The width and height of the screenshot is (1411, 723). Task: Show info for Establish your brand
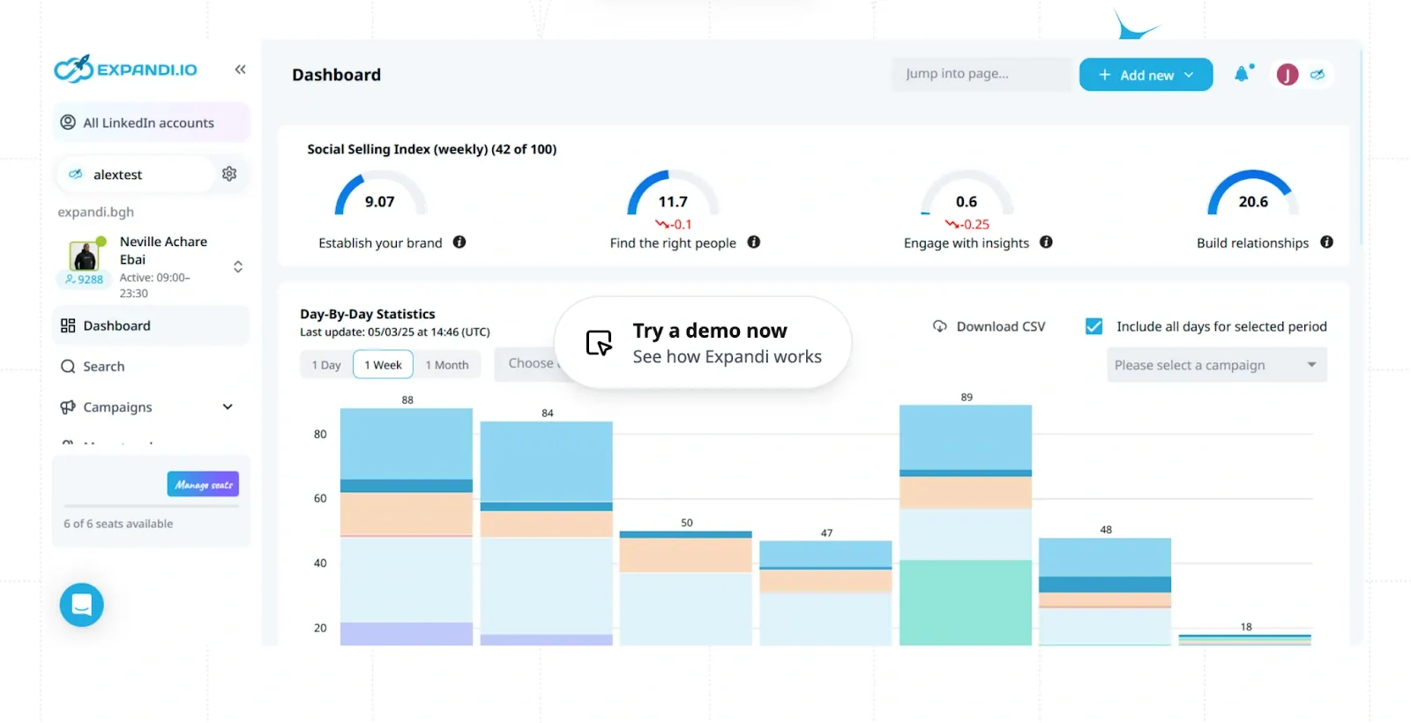tap(459, 242)
